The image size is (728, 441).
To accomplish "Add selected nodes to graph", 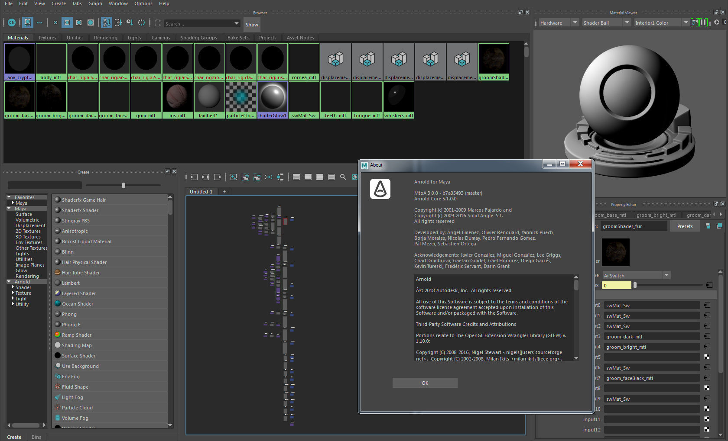I will click(x=245, y=177).
